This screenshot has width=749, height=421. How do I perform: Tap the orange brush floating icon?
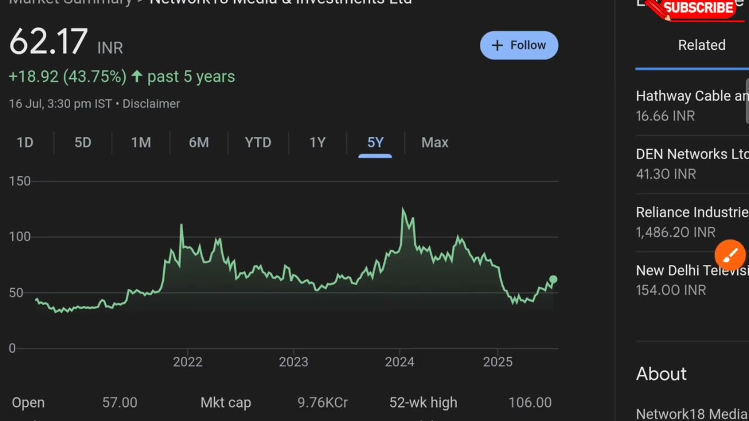click(x=730, y=256)
